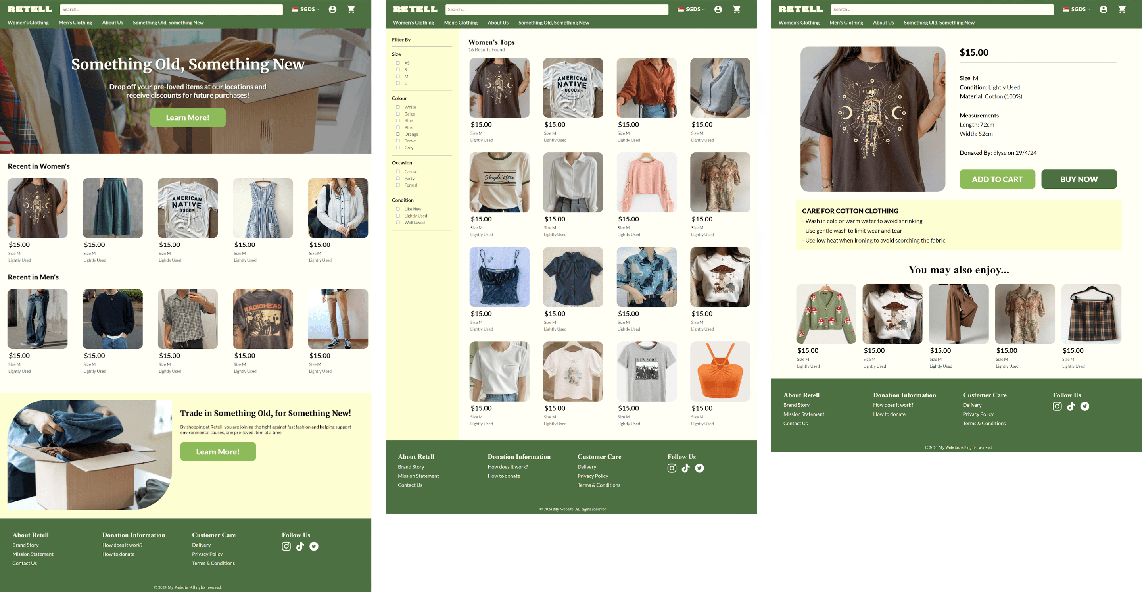This screenshot has width=1142, height=593.
Task: Click the search field on the Women's Tops page
Action: tap(557, 9)
